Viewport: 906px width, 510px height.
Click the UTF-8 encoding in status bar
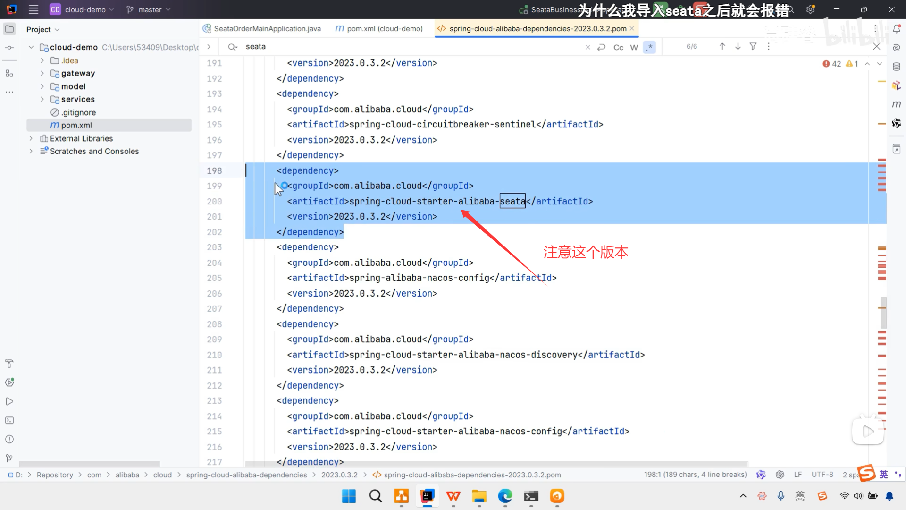822,475
